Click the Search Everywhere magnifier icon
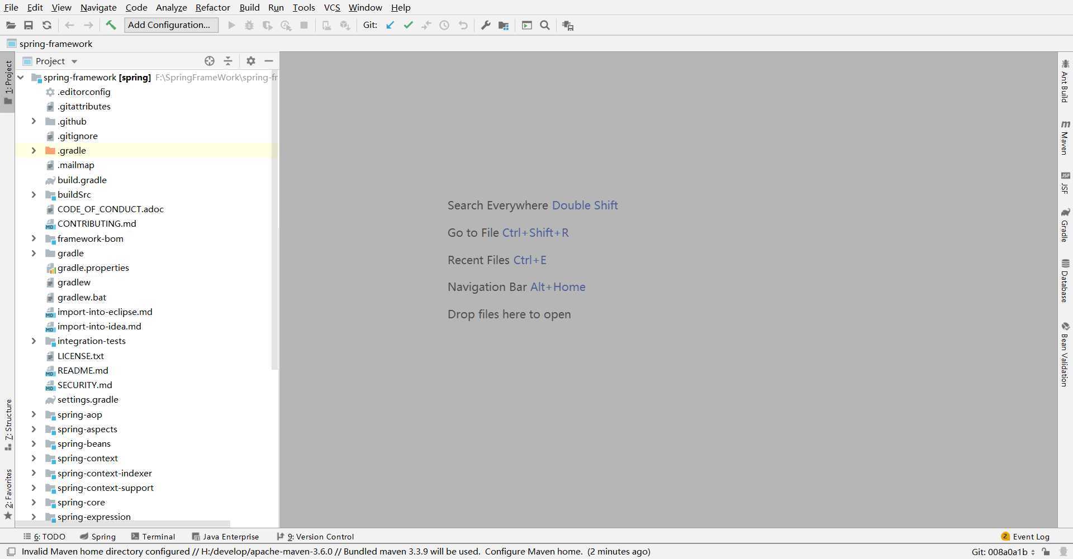Image resolution: width=1073 pixels, height=559 pixels. [x=545, y=25]
